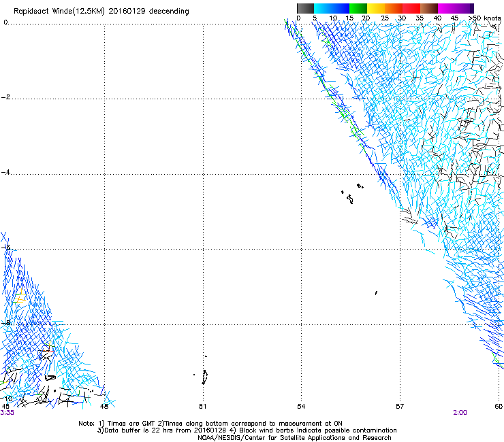Click the latitude label '-4'
The image size is (504, 442).
click(5, 172)
